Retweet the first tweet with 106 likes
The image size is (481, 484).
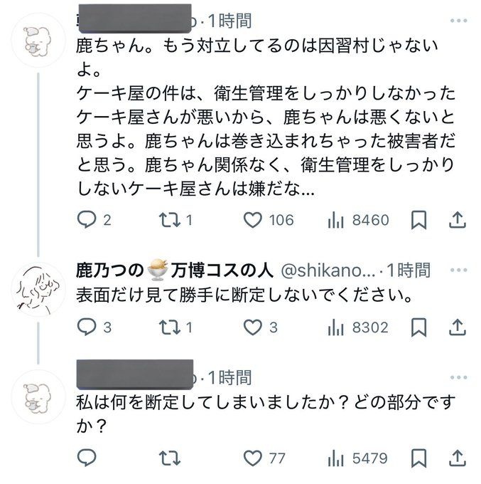click(x=169, y=220)
